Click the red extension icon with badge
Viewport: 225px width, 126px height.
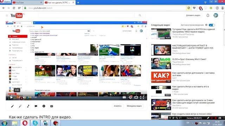(200, 8)
